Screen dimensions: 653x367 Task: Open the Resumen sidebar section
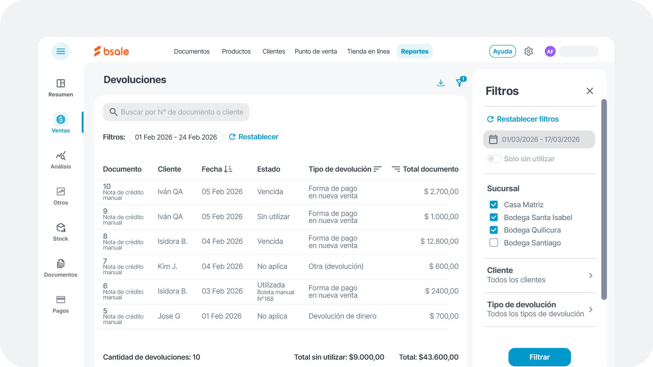(61, 88)
